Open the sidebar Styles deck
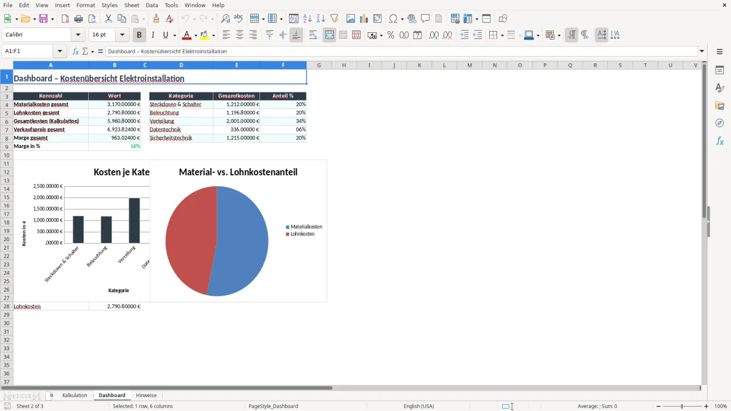The image size is (731, 411). 719,88
